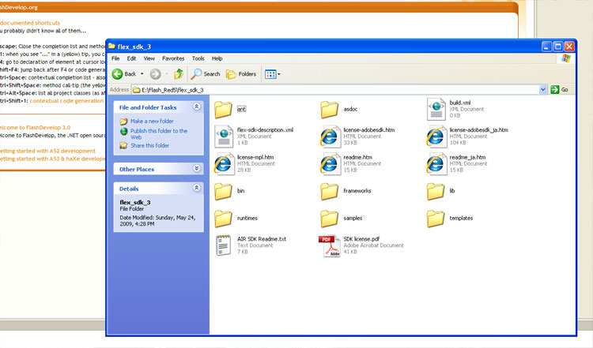Screen dimensions: 593x348
Task: Select the AIR SDK Readme.txt icon
Action: coord(224,245)
